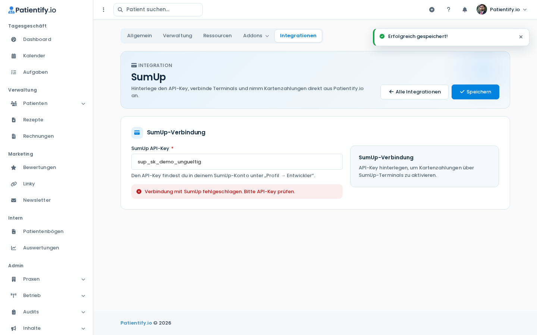
Task: Switch to the Verwaltung tab
Action: click(178, 36)
